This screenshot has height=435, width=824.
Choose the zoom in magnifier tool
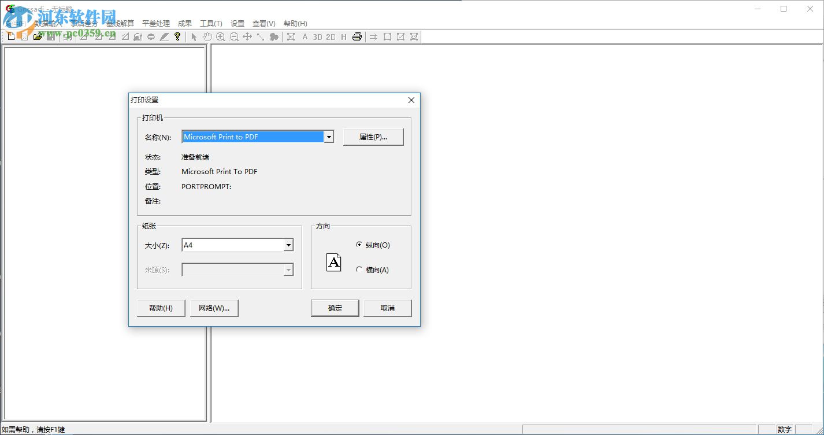tap(221, 36)
